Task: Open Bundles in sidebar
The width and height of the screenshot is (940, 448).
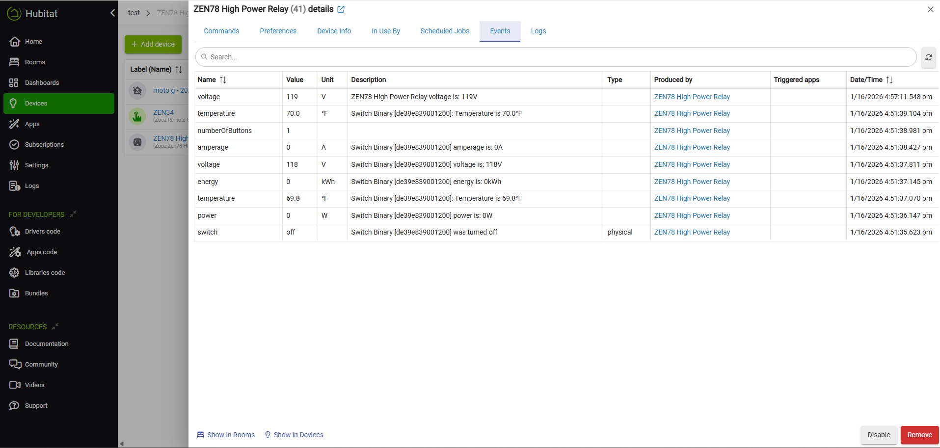Action: (36, 293)
